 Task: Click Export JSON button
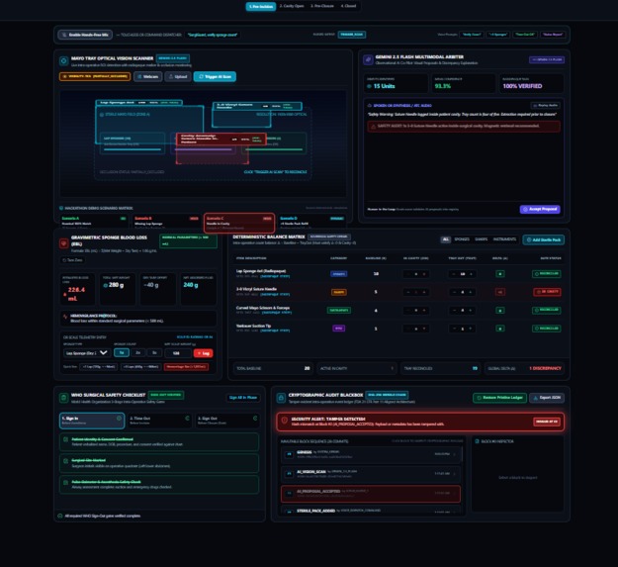click(547, 398)
